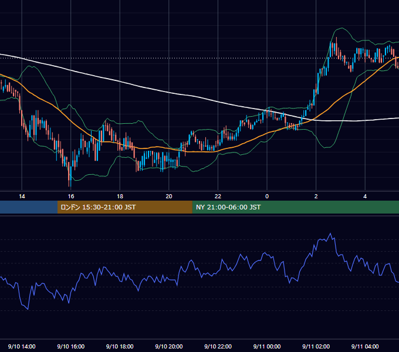Click the 16 hour axis label
This screenshot has height=352, width=399.
(x=71, y=197)
